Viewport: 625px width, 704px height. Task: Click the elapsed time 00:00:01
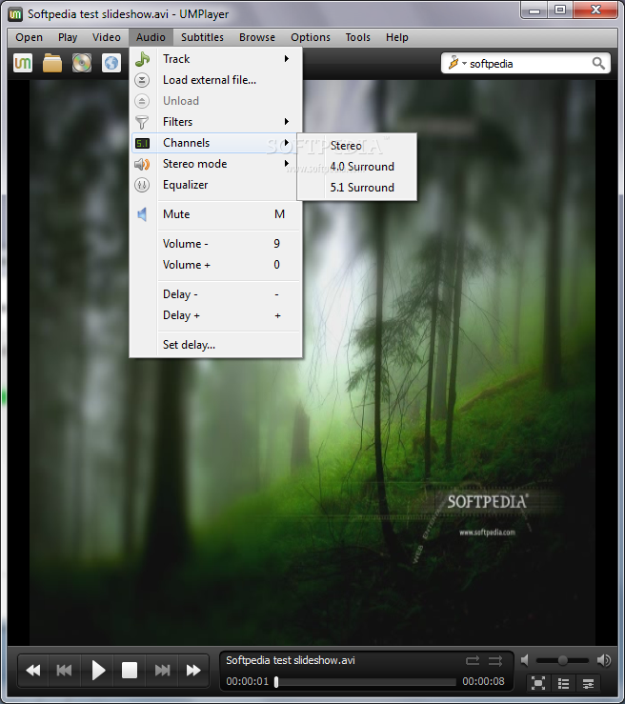click(x=248, y=681)
